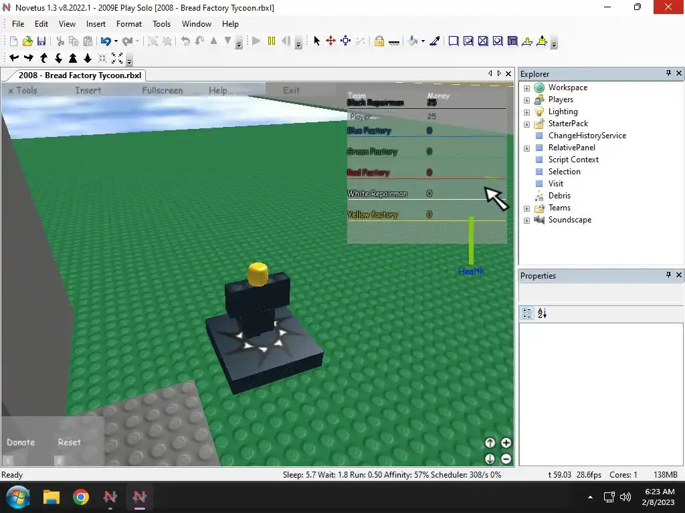Select the eyedropper color picker tool
The image size is (685, 513).
[x=435, y=41]
